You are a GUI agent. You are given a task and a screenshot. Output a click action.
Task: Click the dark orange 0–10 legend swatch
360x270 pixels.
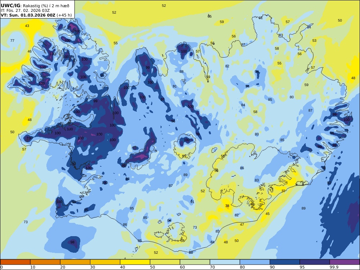coord(15,262)
